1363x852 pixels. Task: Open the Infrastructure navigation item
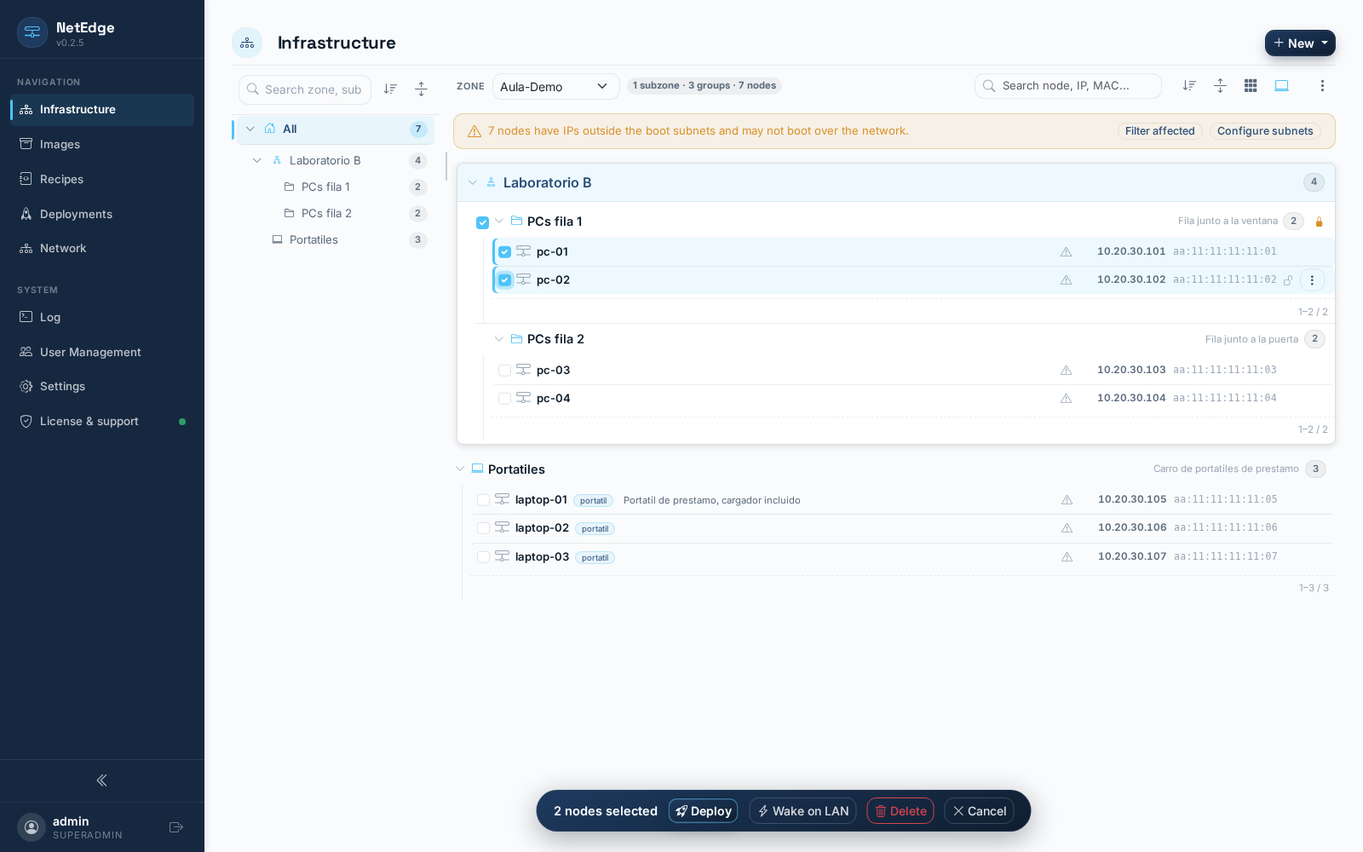pyautogui.click(x=102, y=110)
